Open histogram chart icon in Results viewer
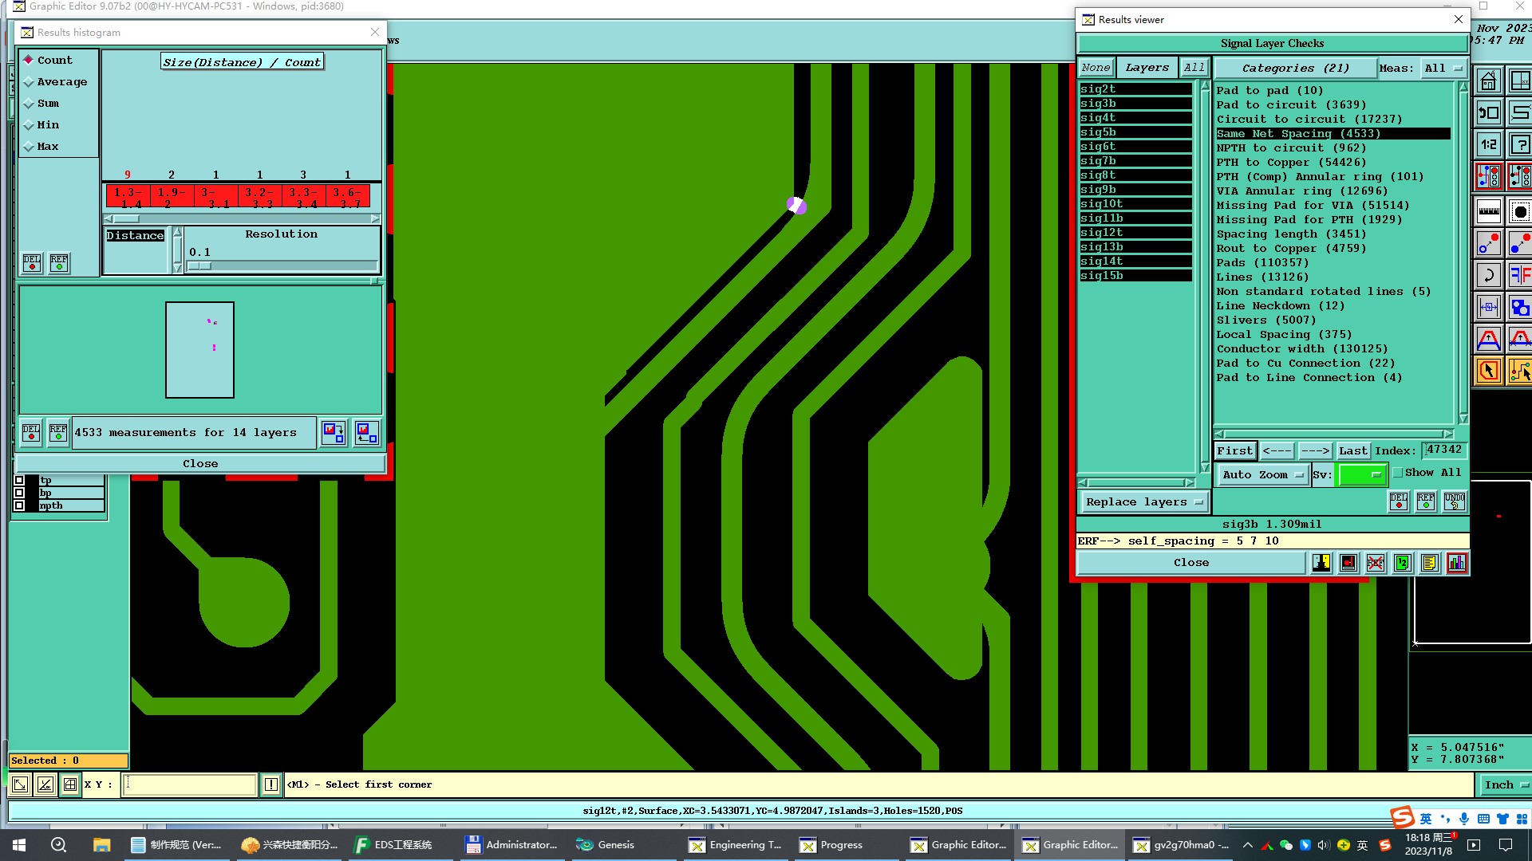 point(1456,563)
